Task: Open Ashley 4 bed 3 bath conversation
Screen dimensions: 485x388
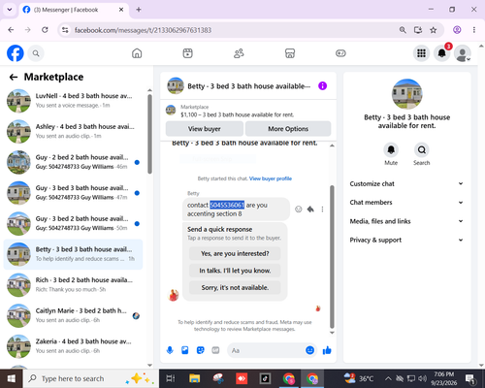Action: pyautogui.click(x=73, y=131)
